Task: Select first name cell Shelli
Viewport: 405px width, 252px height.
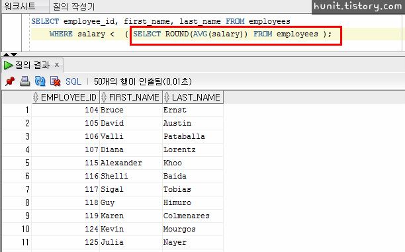Action: (x=131, y=176)
